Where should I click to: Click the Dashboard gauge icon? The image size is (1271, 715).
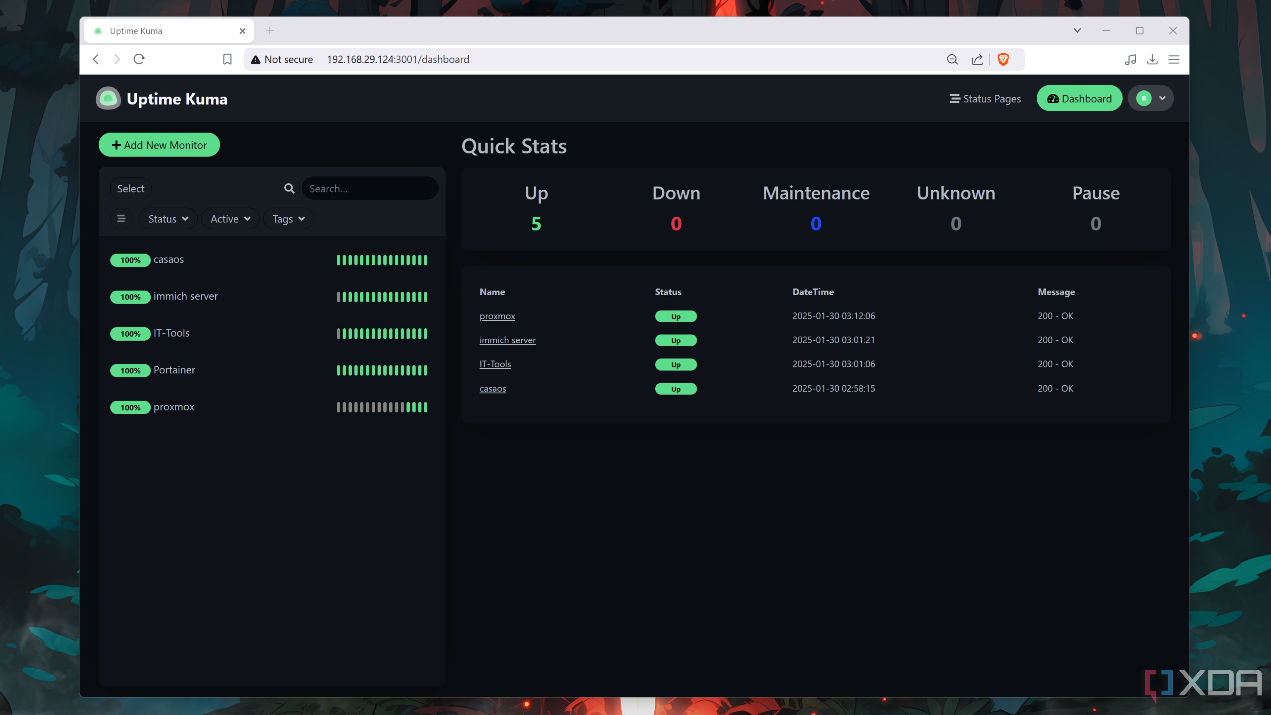pos(1053,98)
